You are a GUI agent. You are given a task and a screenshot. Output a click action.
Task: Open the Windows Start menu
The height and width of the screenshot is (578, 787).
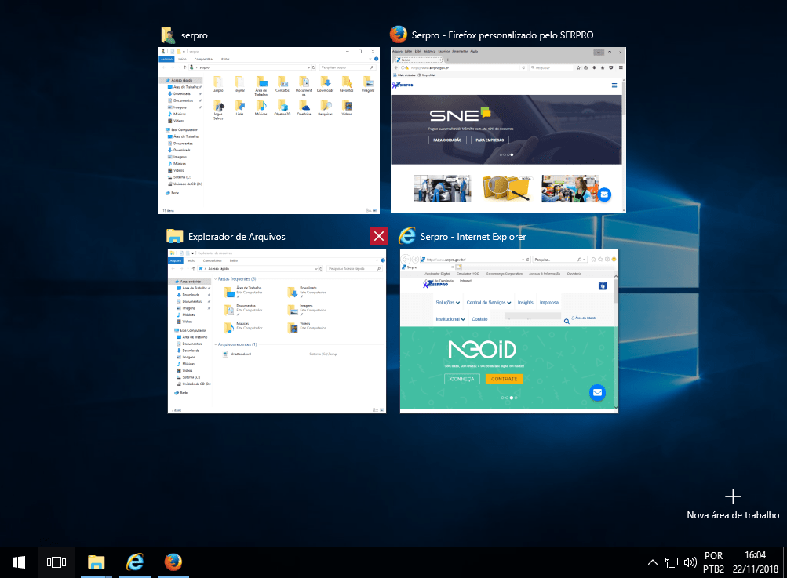[x=19, y=562]
